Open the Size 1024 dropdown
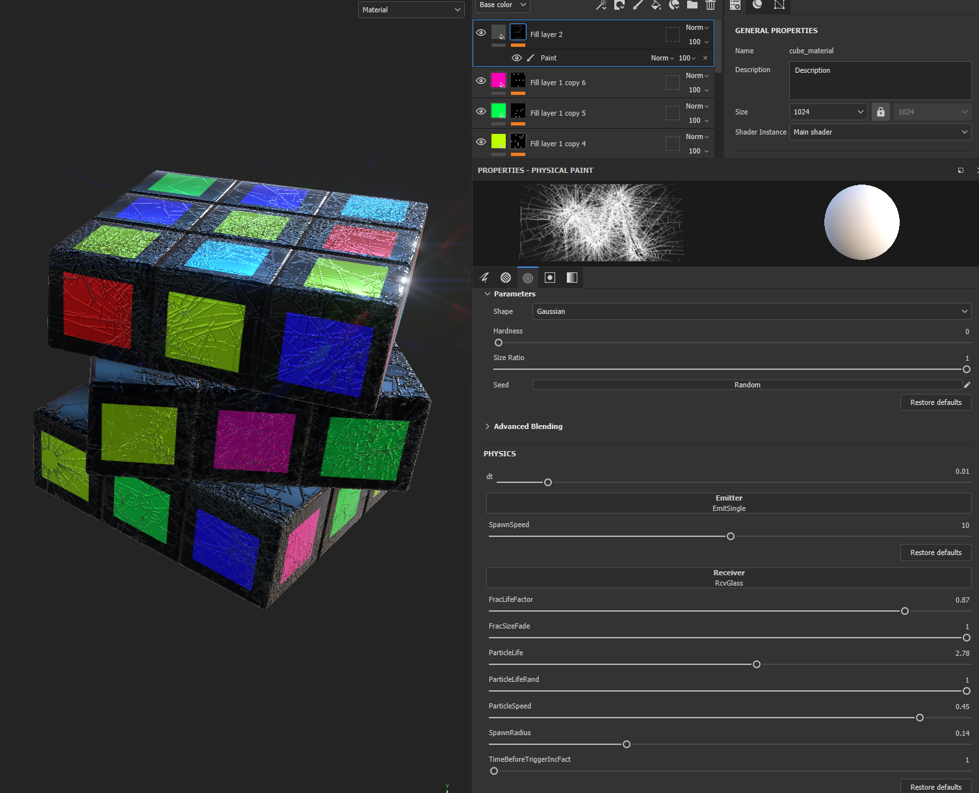979x793 pixels. pyautogui.click(x=828, y=112)
